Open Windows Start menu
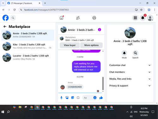The width and height of the screenshot is (158, 119). 3,112
